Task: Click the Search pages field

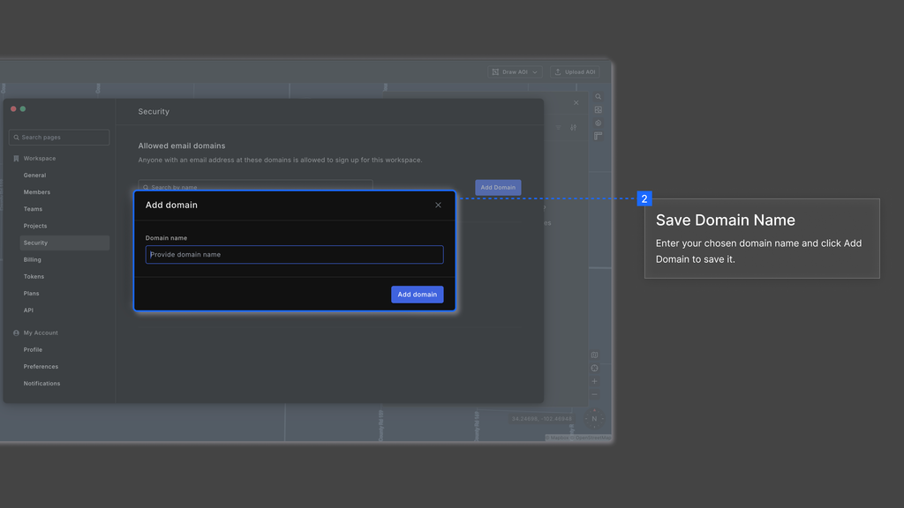Action: click(59, 137)
